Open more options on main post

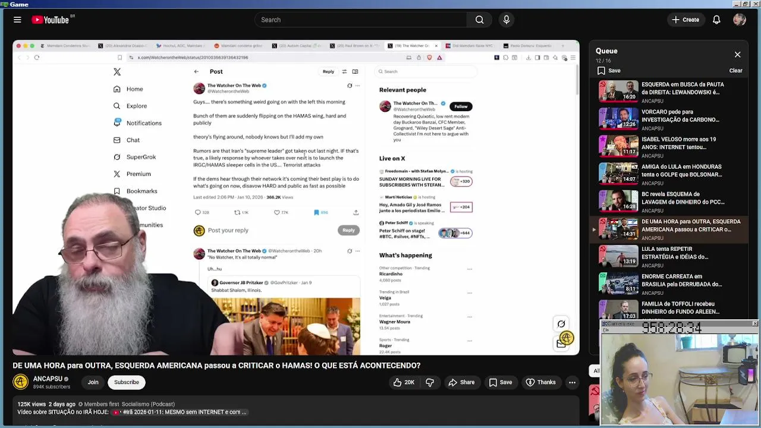357,86
